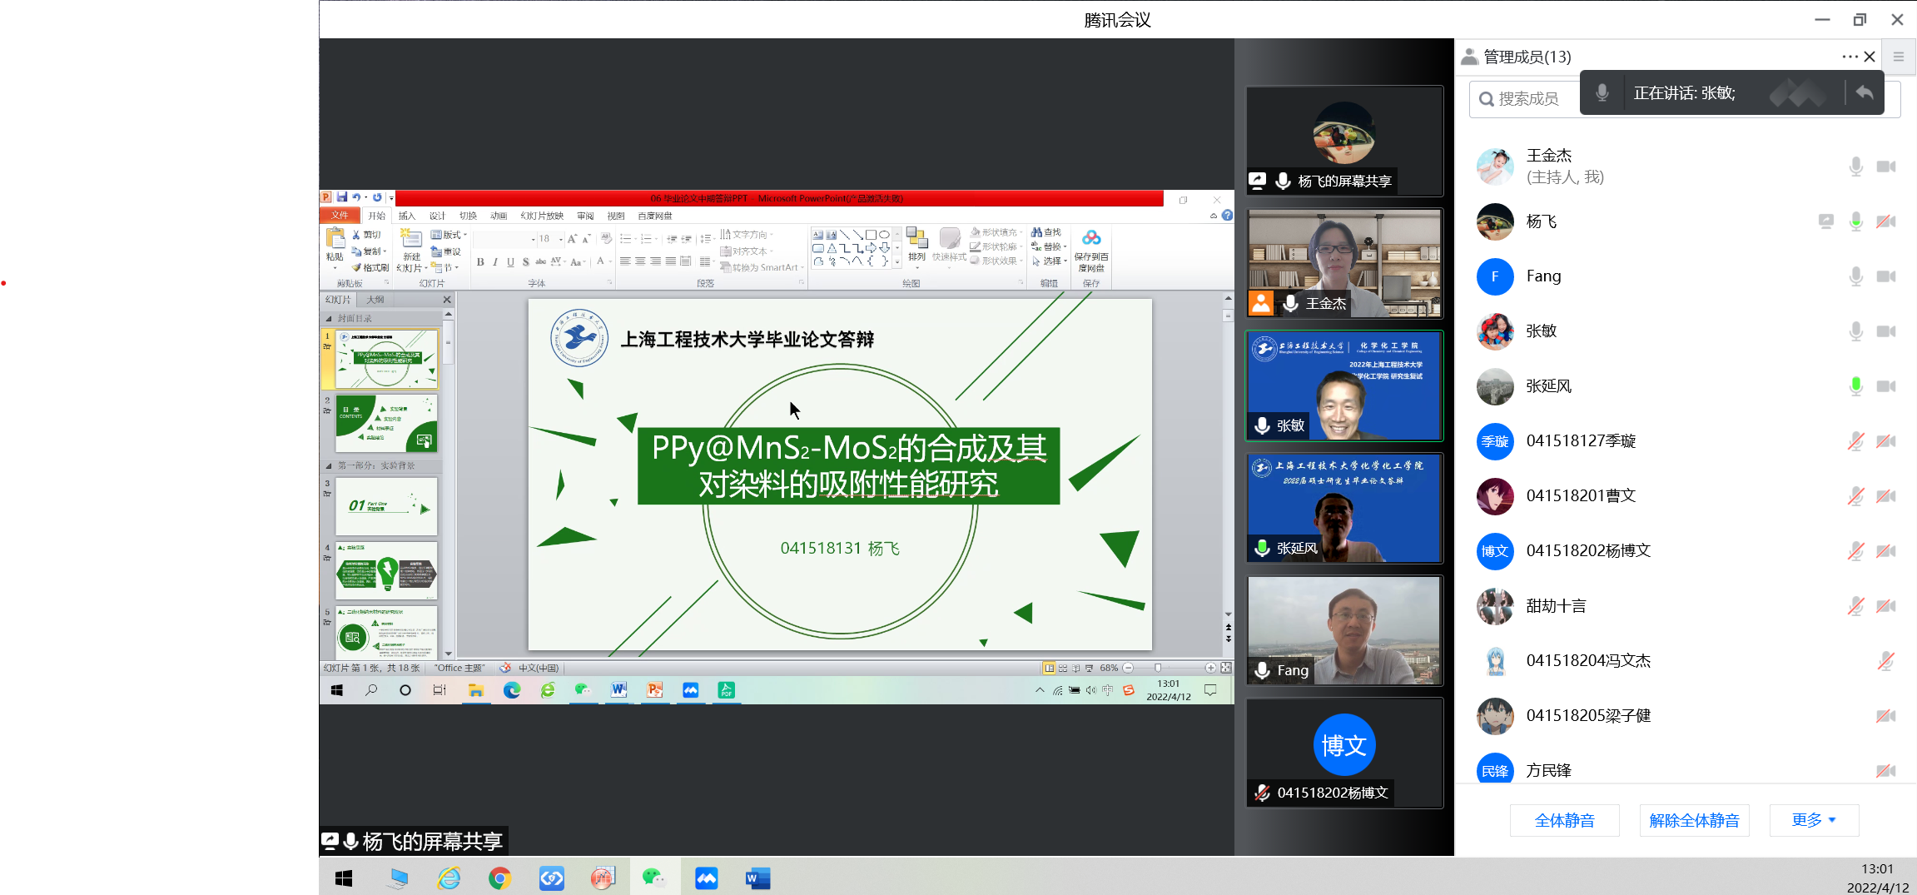Click the 解除全体静音 button

1694,820
